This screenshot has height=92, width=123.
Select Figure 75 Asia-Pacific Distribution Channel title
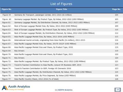pos(53,72)
